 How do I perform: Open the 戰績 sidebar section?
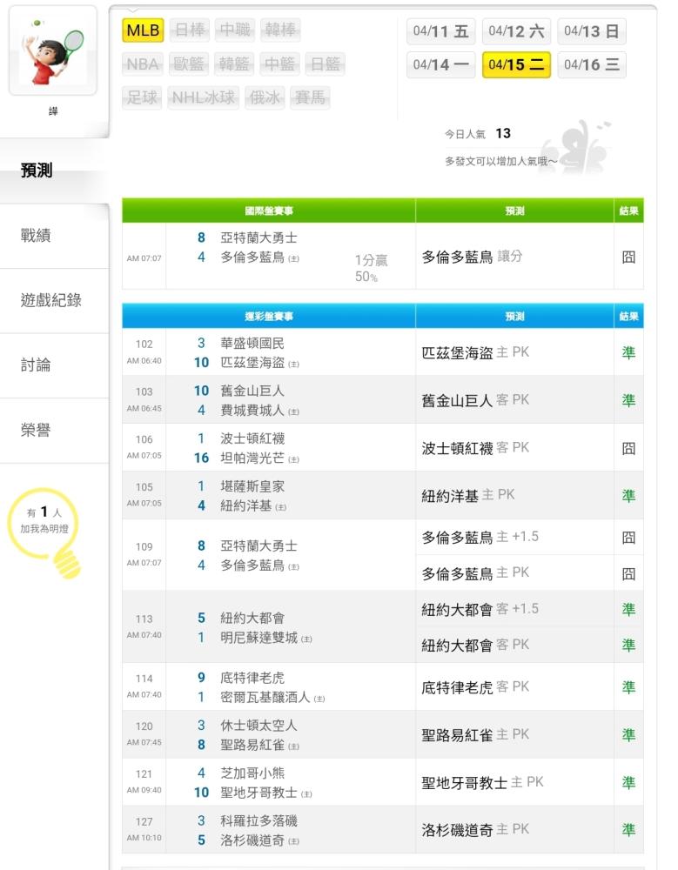[54, 236]
